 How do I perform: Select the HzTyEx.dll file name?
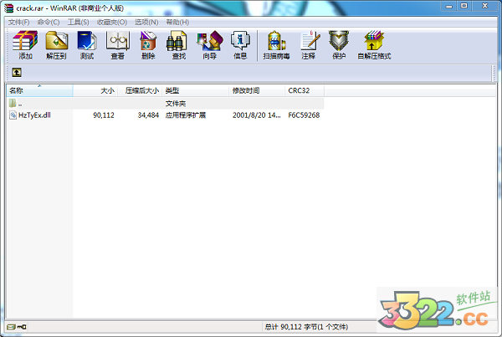[34, 115]
